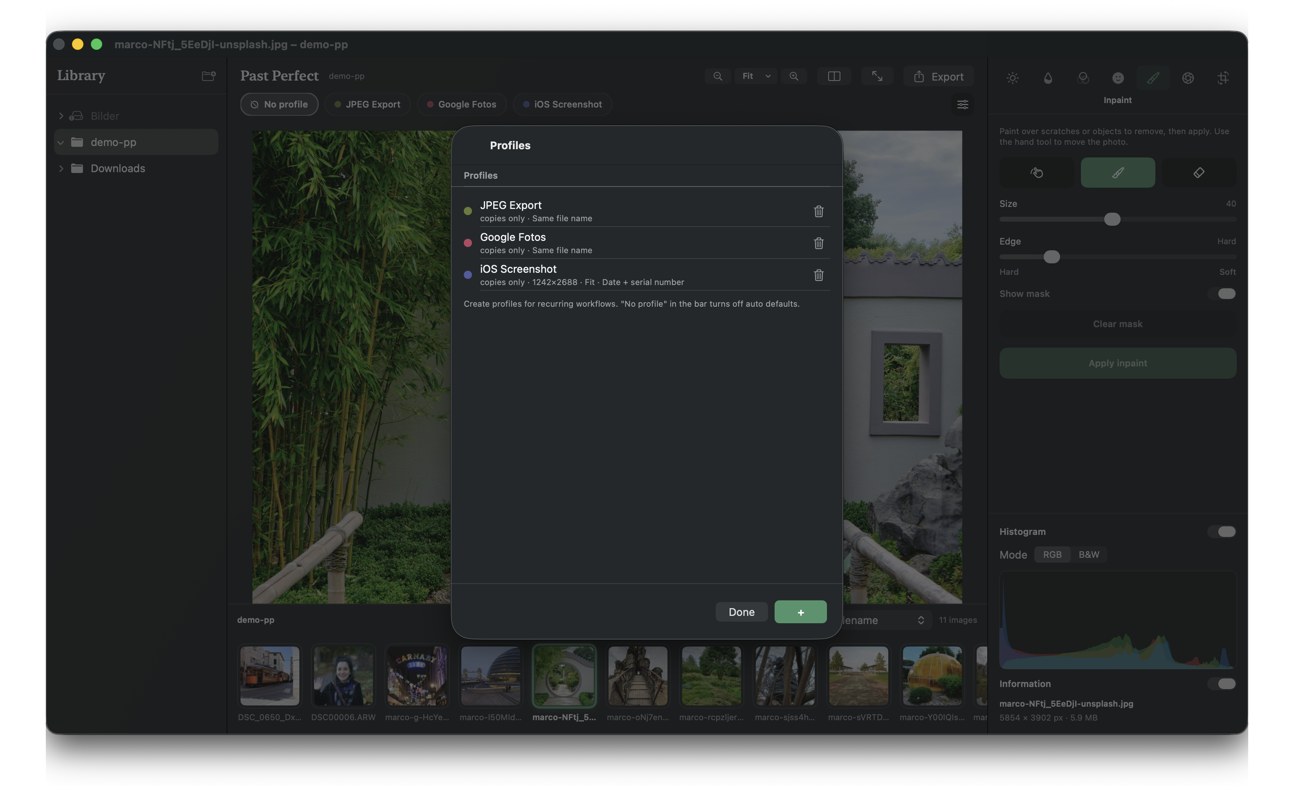This screenshot has height=795, width=1294.
Task: Apply inpaint to the photo
Action: pos(1118,363)
